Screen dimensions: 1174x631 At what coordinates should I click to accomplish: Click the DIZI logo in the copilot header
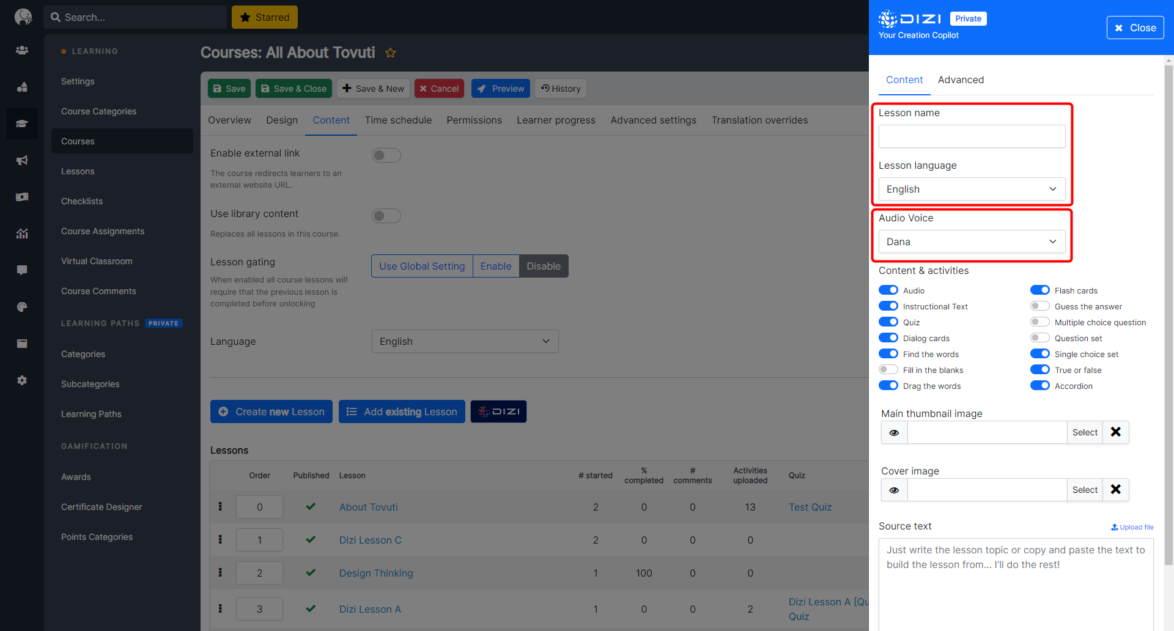tap(910, 19)
